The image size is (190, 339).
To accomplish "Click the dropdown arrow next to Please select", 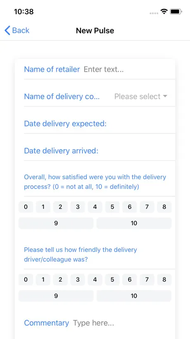I will tap(165, 96).
